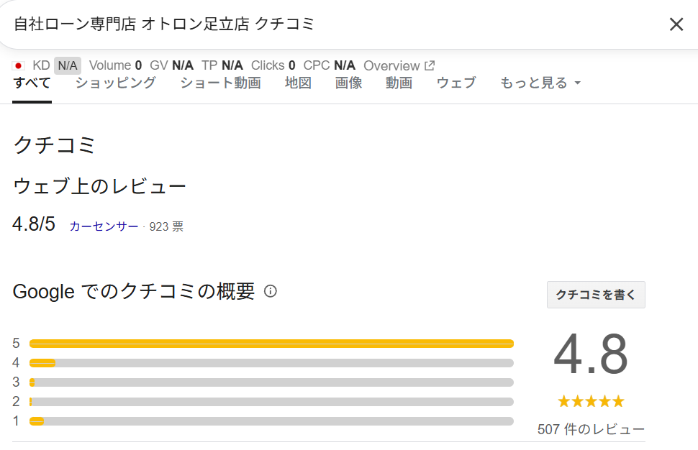Click the 507 件のレビュー link
Viewport: 698px width, 450px height.
(591, 429)
